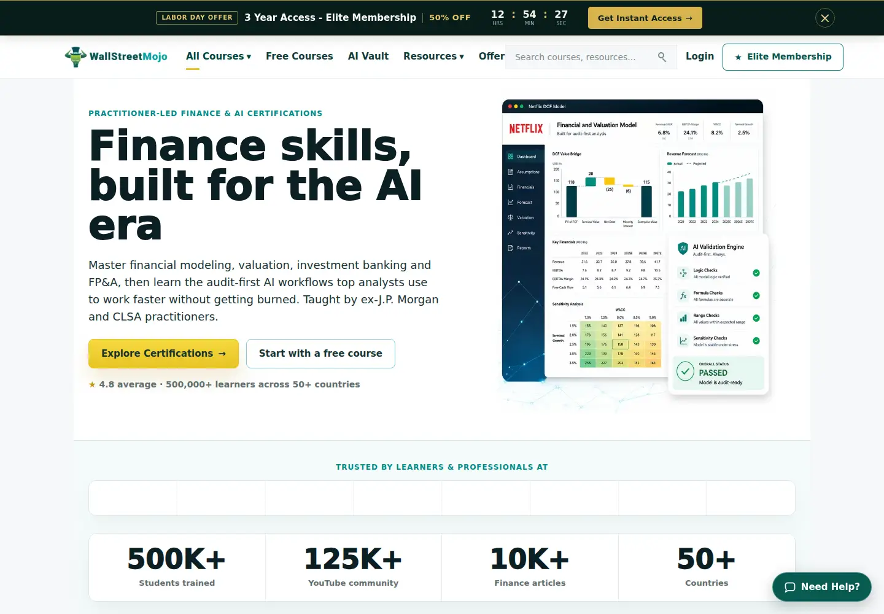Click the gold star before 4.8 average
Image resolution: width=884 pixels, height=614 pixels.
92,384
